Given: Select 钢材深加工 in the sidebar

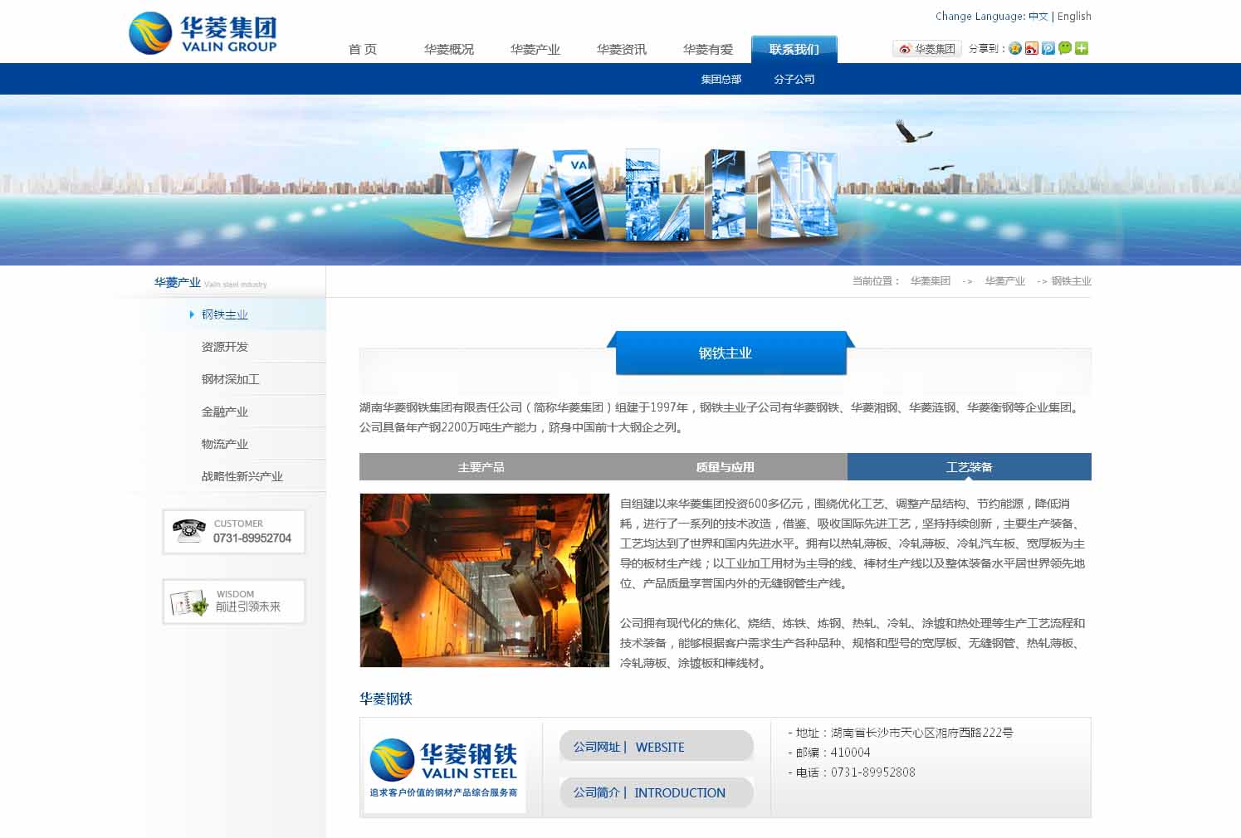Looking at the screenshot, I should point(231,379).
